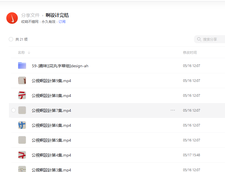
Task: Click the 订阅 subscribe link
Action: 62,22
